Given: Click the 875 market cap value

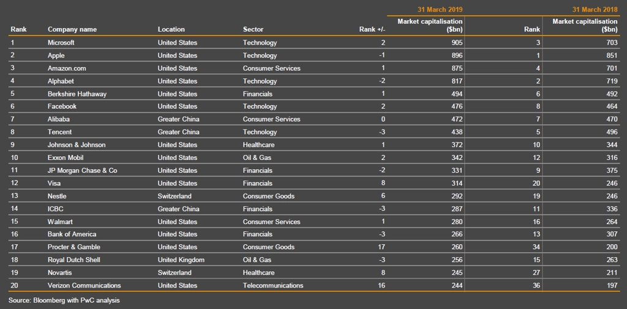Looking at the screenshot, I should click(457, 68).
